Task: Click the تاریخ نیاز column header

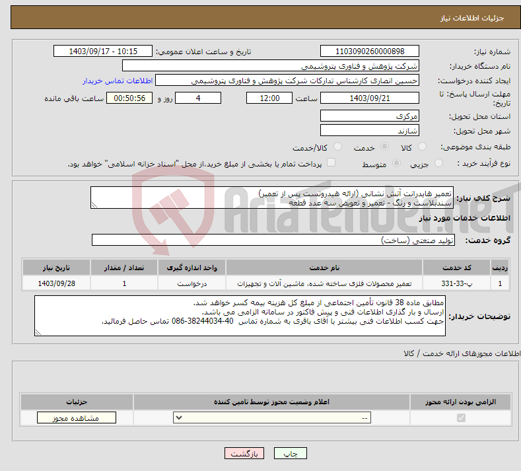Action: point(57,268)
